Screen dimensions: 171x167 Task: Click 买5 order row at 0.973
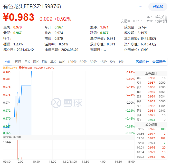pos(151,120)
